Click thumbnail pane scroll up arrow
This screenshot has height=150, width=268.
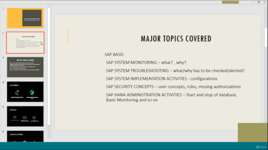[49, 6]
